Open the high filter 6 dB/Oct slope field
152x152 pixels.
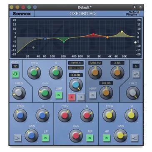[136, 66]
